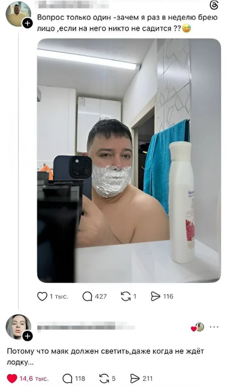Open replies to the lighthouse comment
The image size is (228, 386).
(x=67, y=378)
